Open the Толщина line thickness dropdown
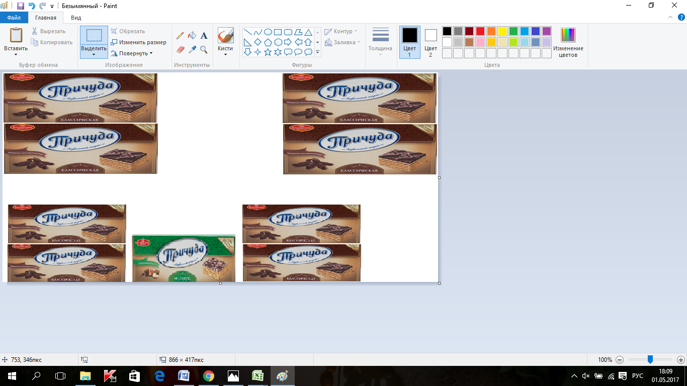 (x=380, y=42)
